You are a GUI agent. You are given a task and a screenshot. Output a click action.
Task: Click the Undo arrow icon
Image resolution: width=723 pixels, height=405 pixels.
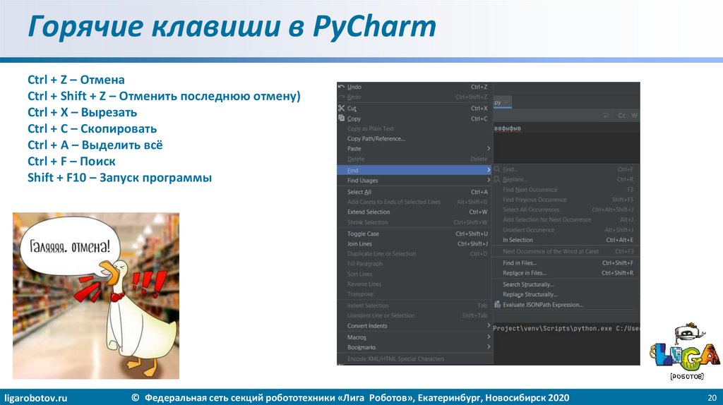[341, 87]
